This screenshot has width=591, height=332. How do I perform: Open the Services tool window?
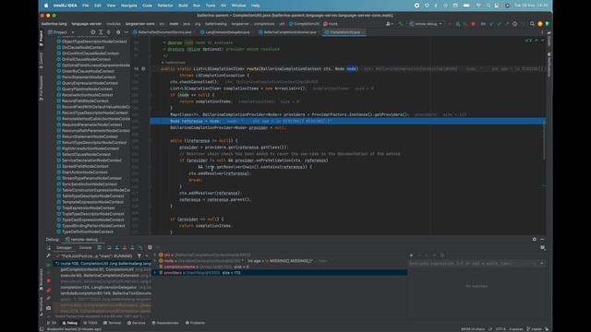click(137, 323)
